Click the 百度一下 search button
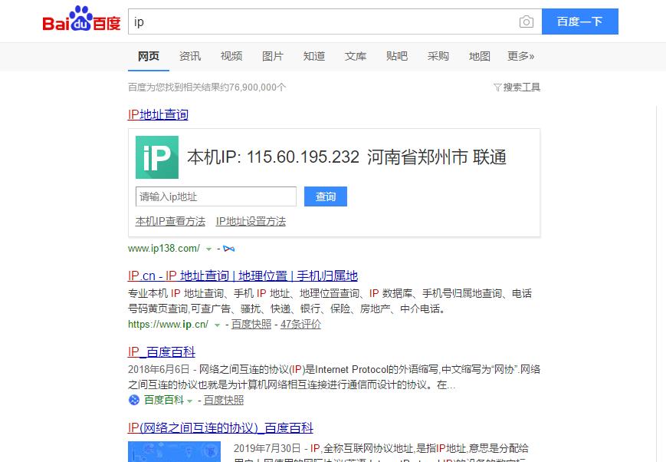 [x=580, y=21]
